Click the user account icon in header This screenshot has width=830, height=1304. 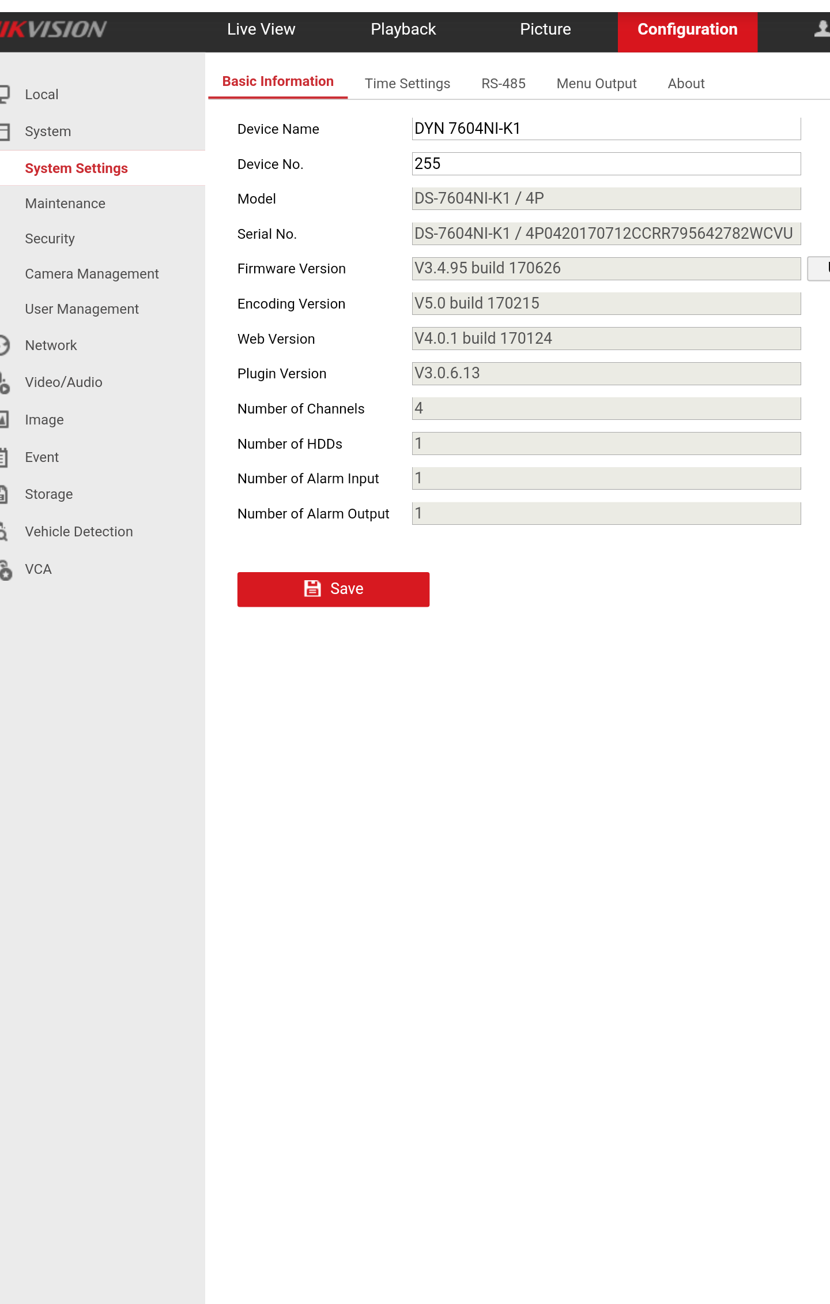822,29
